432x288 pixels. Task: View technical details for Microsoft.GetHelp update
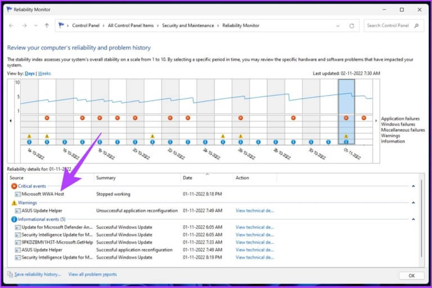pyautogui.click(x=255, y=242)
